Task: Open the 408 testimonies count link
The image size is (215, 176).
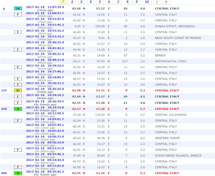Action: coord(4,173)
